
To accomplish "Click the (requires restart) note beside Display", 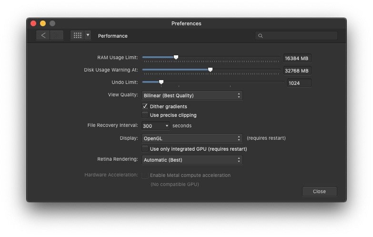I will [x=266, y=138].
